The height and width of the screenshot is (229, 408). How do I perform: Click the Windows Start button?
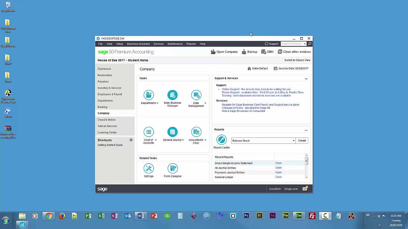(5, 220)
